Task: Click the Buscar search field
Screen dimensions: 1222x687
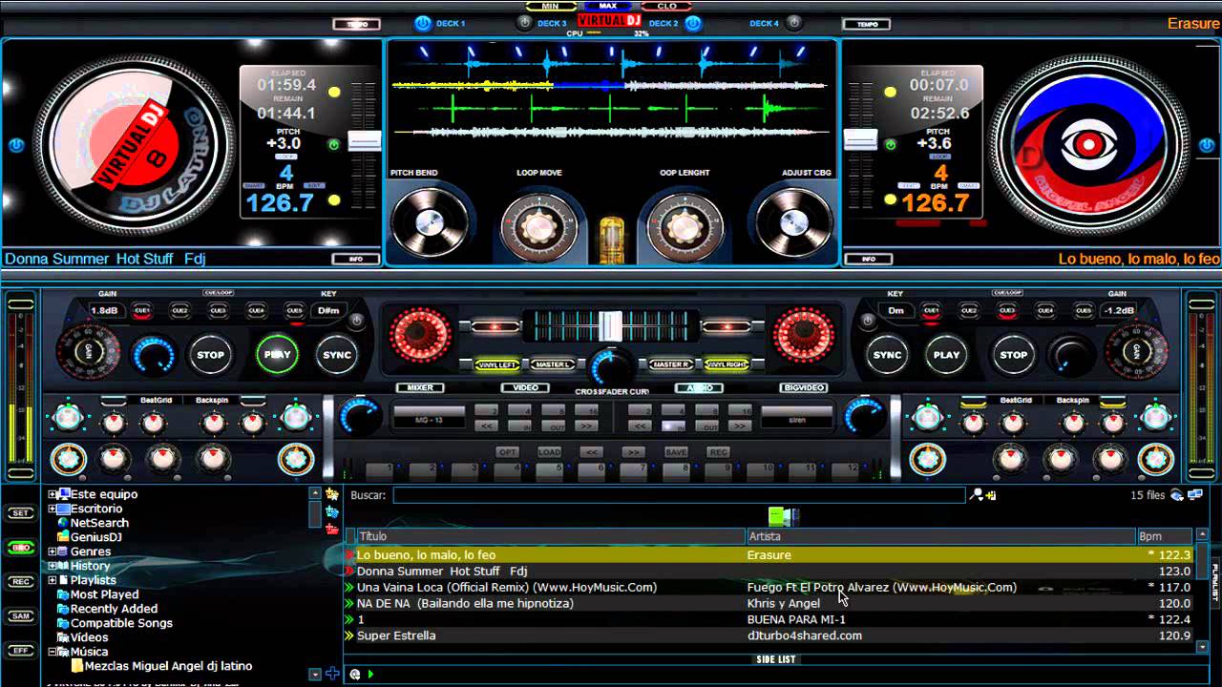Action: [679, 495]
